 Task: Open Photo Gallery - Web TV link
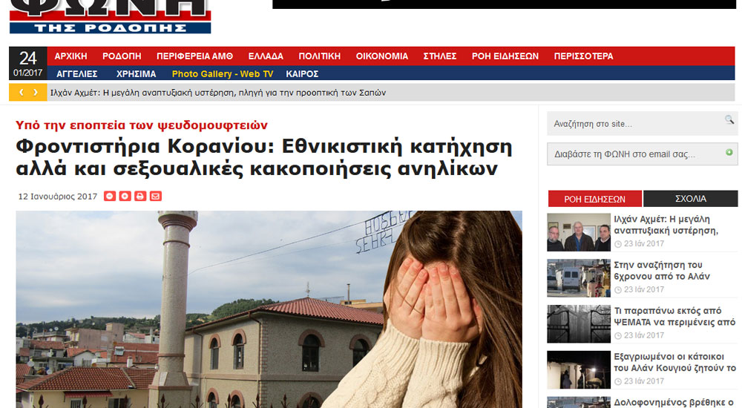[223, 74]
